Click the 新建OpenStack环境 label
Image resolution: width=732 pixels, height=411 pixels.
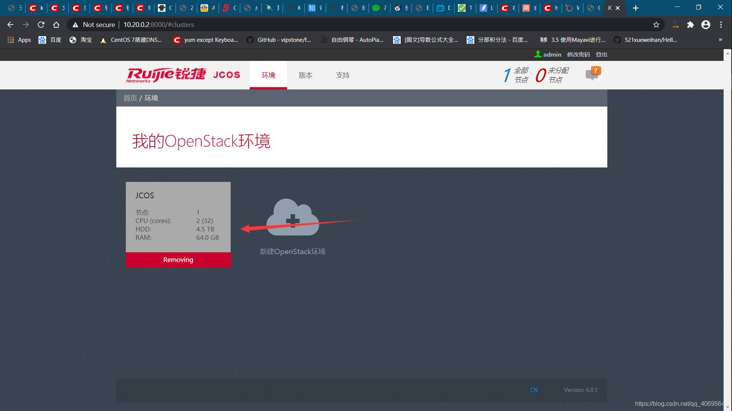click(292, 252)
